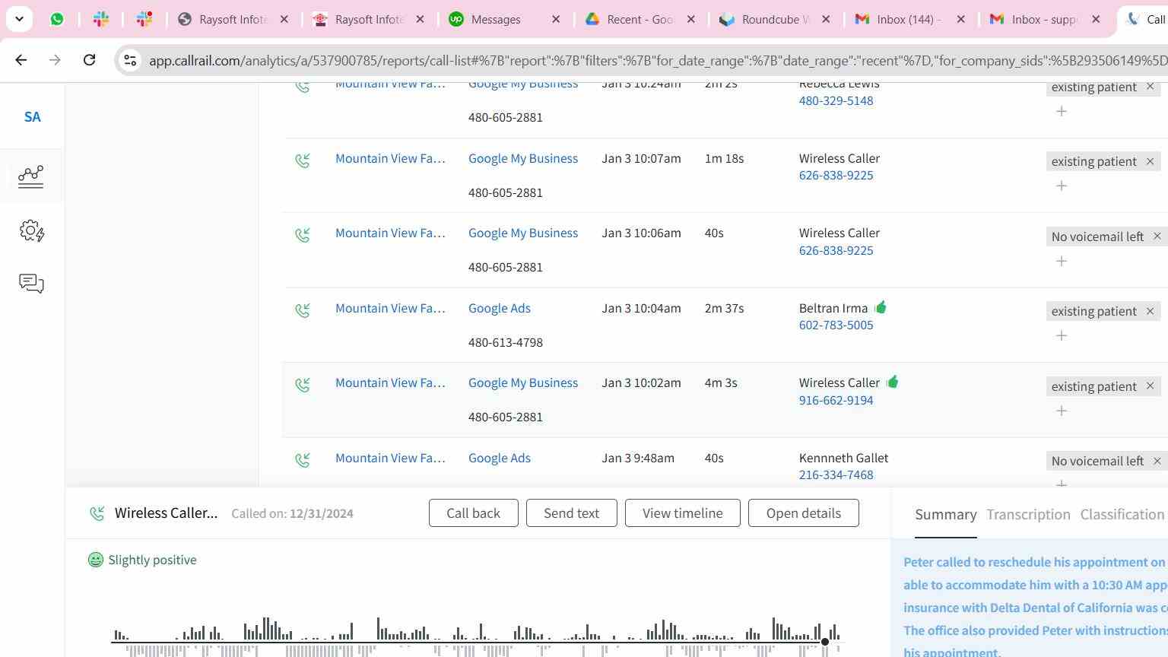Close the Roundcube browser tab

pyautogui.click(x=826, y=19)
